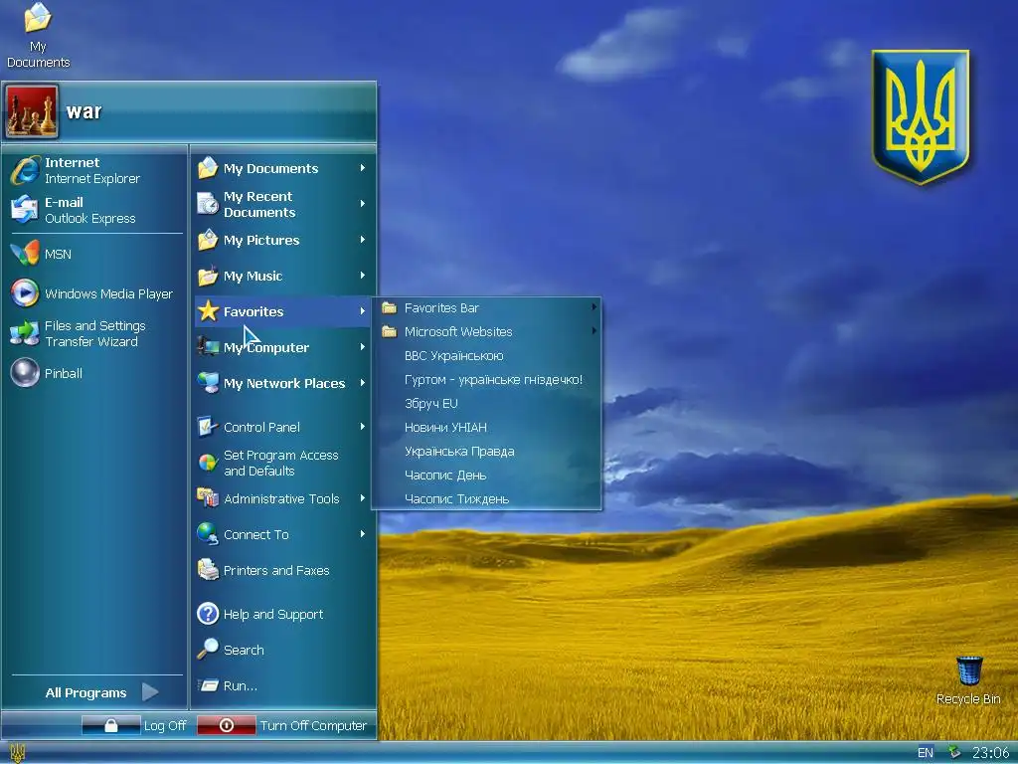Expand the My Computer submenu arrow
Viewport: 1018px width, 764px height.
tap(363, 347)
